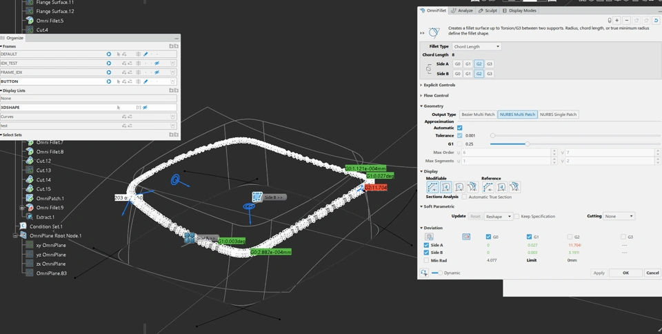
Task: Toggle fourth Modifiable display icon
Action: coord(472,187)
